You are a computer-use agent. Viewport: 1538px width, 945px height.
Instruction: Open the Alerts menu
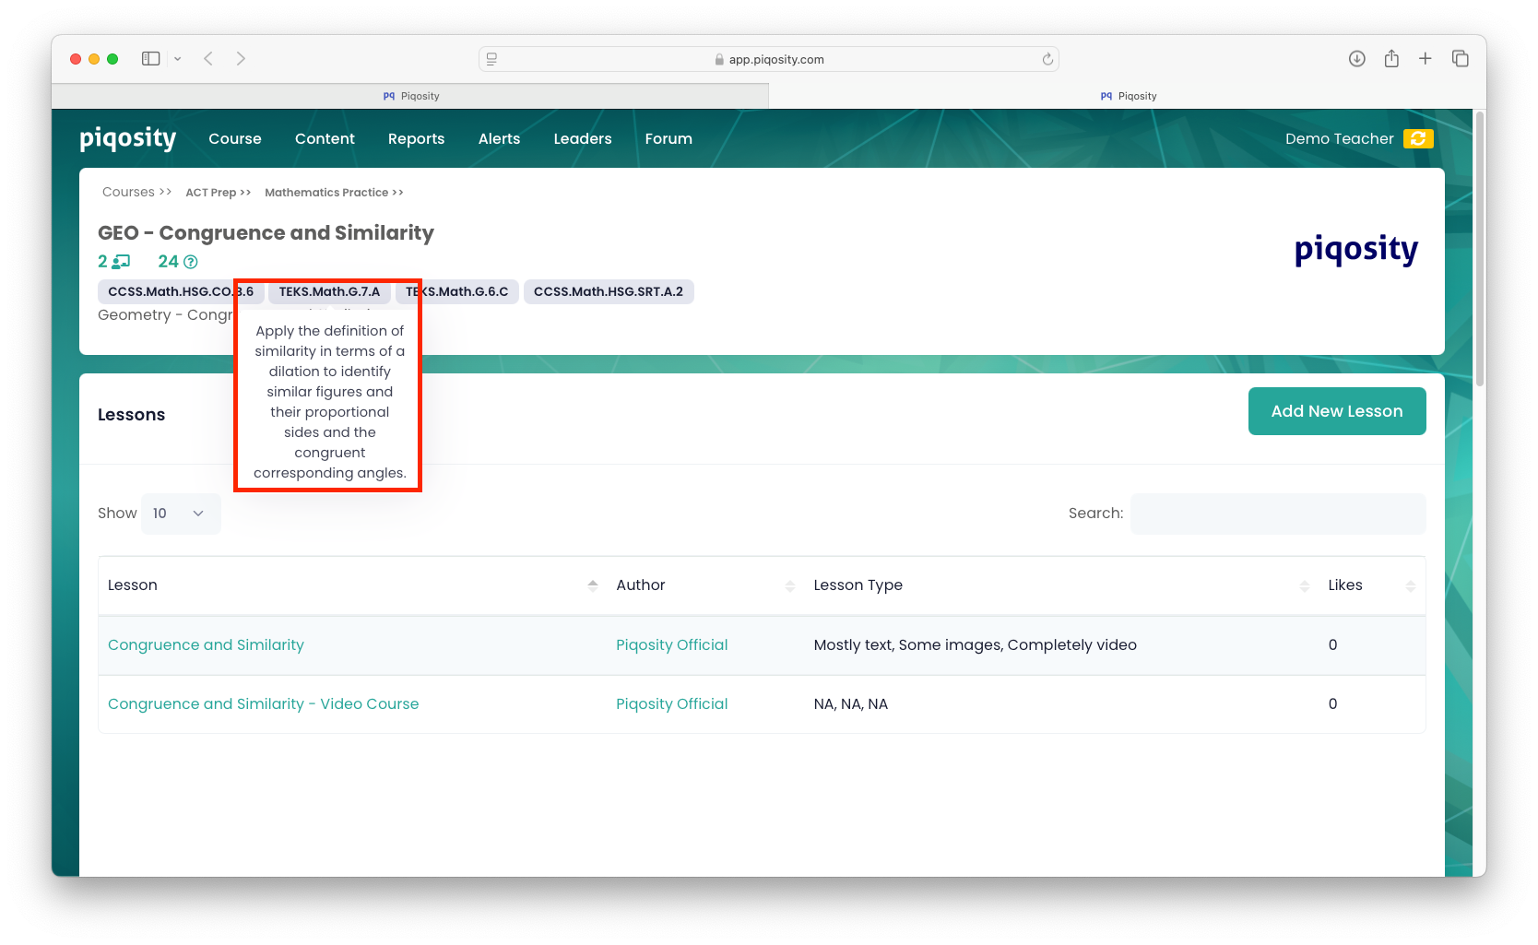499,138
